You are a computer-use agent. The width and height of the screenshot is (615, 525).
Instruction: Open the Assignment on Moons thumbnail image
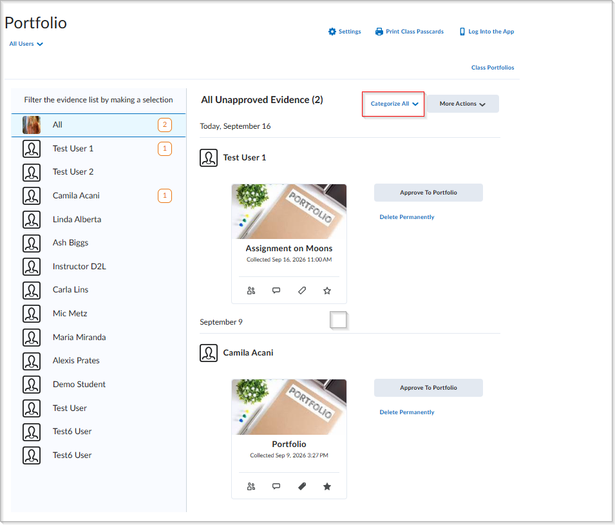[x=289, y=211]
